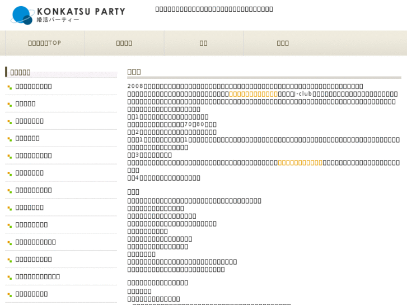Viewport: 407px width, 305px height.
Task: Open the longest sidebar link, twelfth in list
Action: 38,277
